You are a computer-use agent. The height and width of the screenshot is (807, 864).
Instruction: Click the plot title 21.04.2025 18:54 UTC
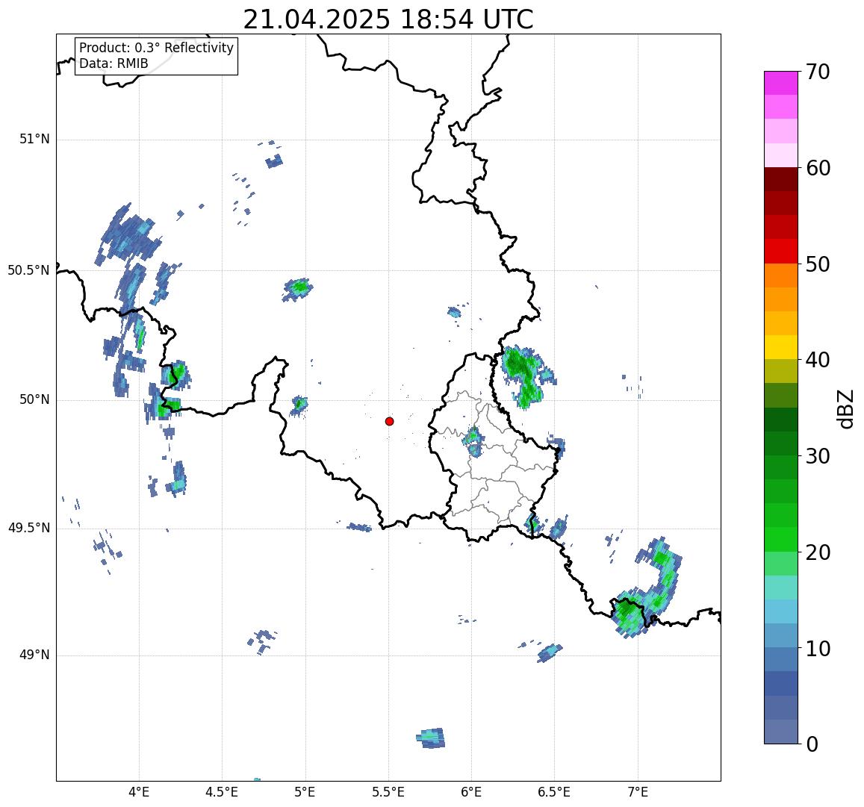[388, 20]
